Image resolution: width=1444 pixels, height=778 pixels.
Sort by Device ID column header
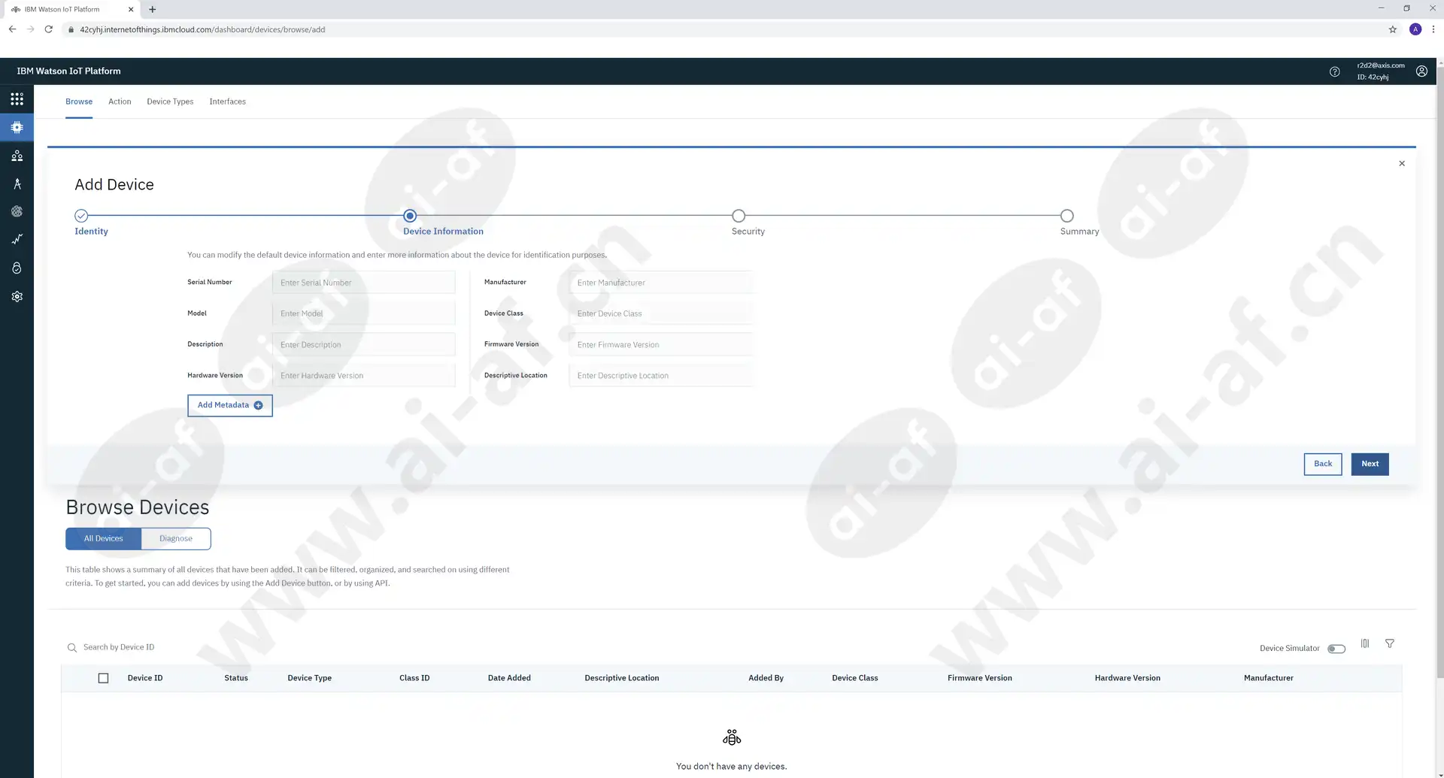(x=145, y=678)
